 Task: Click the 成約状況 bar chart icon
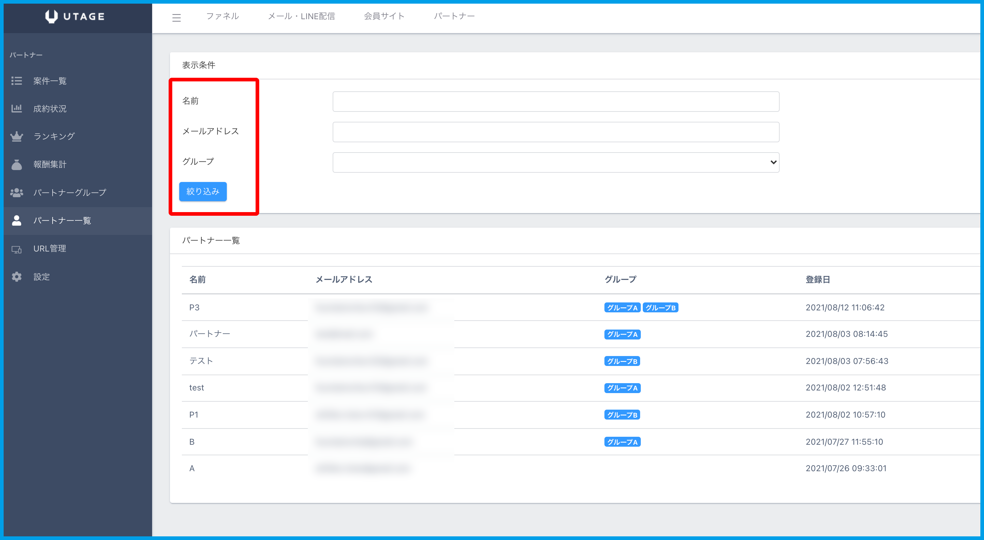pos(17,109)
